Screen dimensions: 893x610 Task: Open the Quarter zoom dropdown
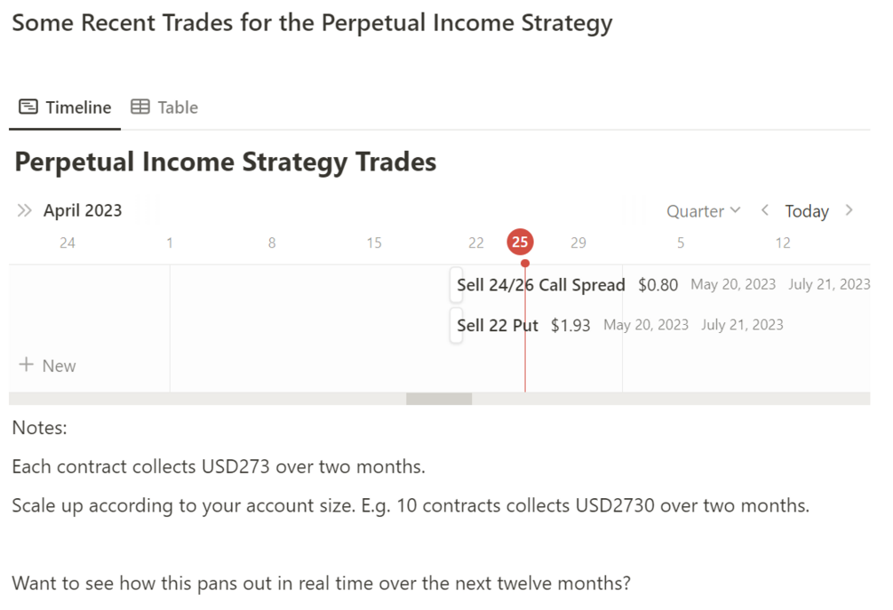(703, 211)
